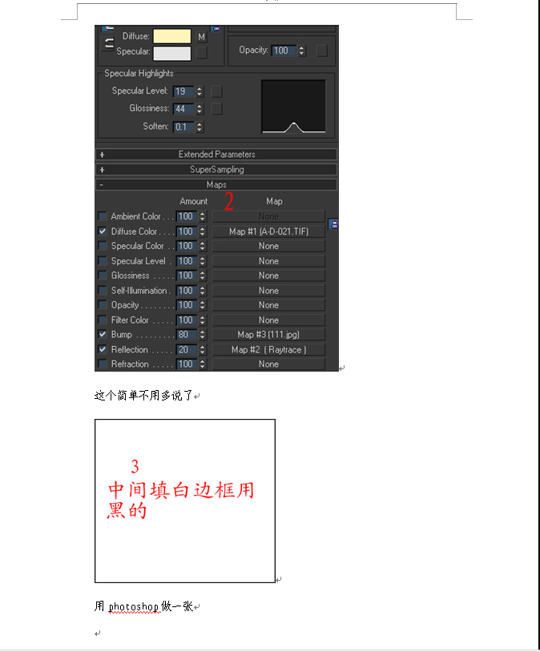Open the Specular color swatch
Screen dimensions: 540x652
click(x=171, y=53)
